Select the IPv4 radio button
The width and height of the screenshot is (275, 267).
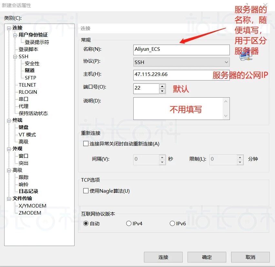click(x=129, y=223)
